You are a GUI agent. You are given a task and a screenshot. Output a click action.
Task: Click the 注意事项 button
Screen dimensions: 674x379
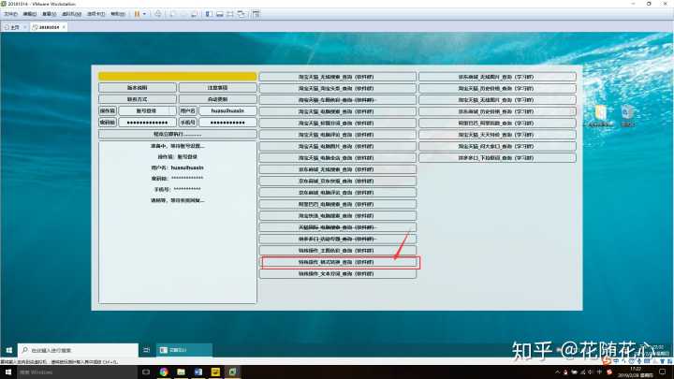pos(217,88)
